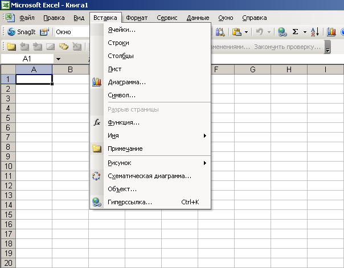The width and height of the screenshot is (344, 268).
Task: Click the New Comment toolbar icon
Action: 11,47
